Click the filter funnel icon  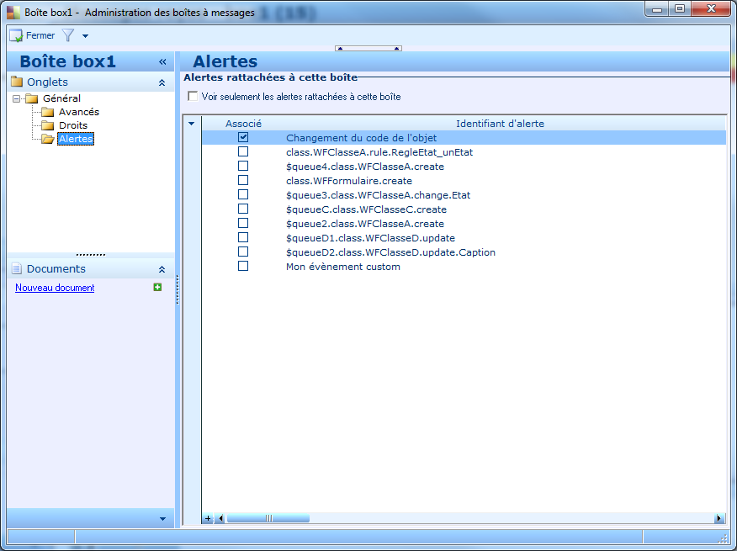[x=69, y=36]
